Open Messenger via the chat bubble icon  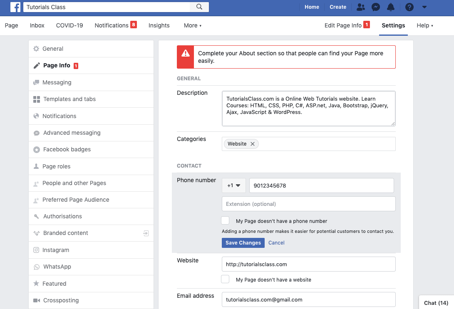(x=376, y=7)
